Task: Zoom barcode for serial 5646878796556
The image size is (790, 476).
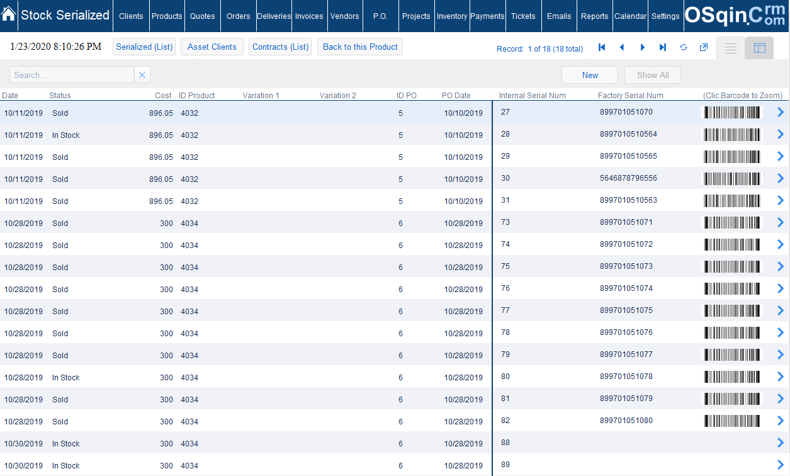Action: 732,178
